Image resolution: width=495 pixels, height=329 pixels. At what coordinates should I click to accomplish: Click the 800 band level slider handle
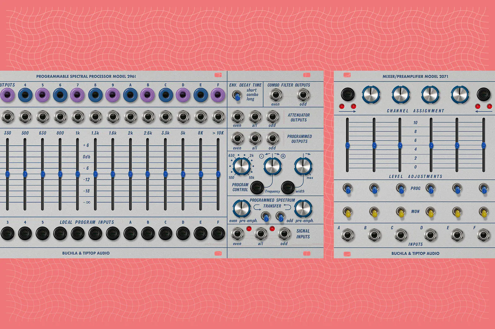click(60, 174)
